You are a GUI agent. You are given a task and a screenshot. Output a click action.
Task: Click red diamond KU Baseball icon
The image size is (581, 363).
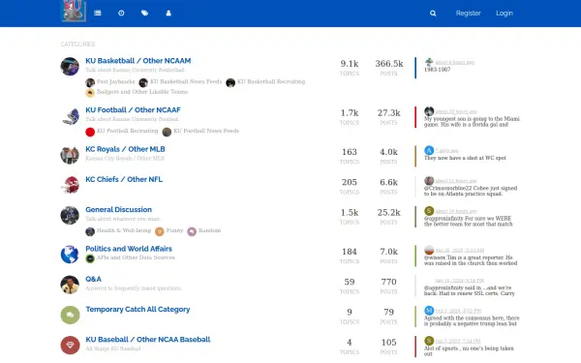[70, 346]
